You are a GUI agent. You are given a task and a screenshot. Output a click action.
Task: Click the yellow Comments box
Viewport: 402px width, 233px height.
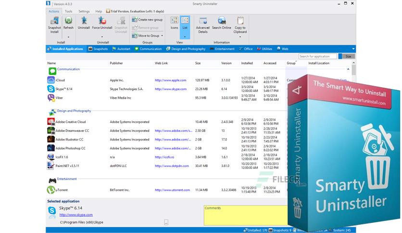(246, 215)
